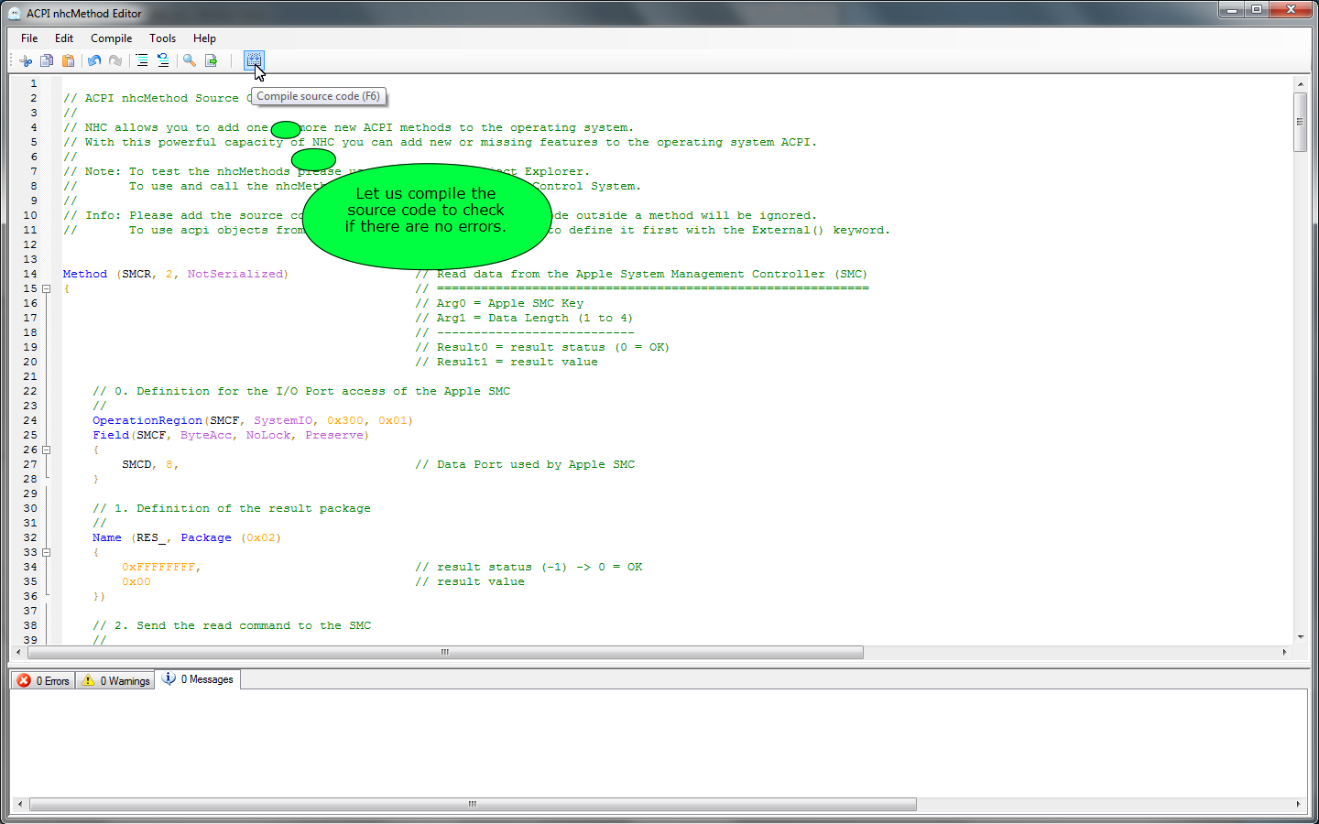Switch to the 0 Warnings tab
The width and height of the screenshot is (1319, 824).
pyautogui.click(x=115, y=680)
